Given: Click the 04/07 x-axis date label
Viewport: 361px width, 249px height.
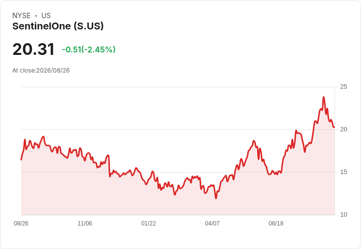Looking at the screenshot, I should 212,223.
